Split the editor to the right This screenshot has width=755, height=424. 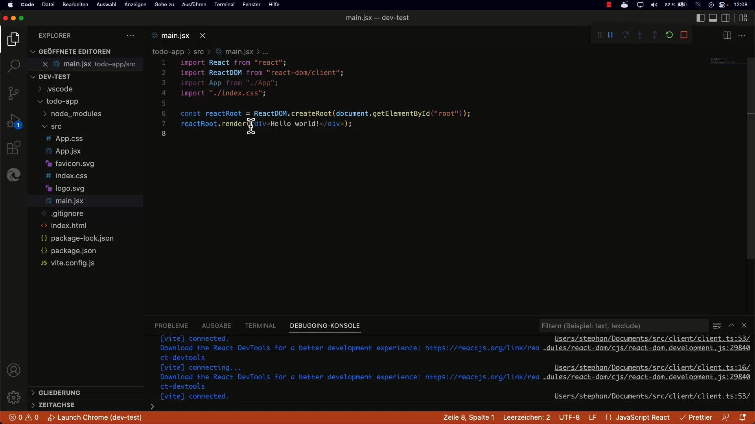727,35
